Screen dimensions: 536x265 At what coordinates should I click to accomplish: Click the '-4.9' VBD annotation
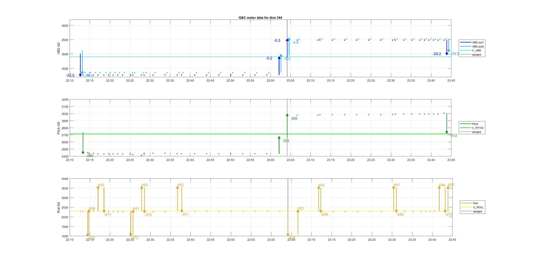[x=295, y=42]
